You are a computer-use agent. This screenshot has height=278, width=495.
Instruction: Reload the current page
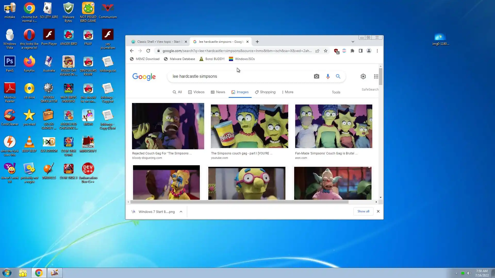148,51
